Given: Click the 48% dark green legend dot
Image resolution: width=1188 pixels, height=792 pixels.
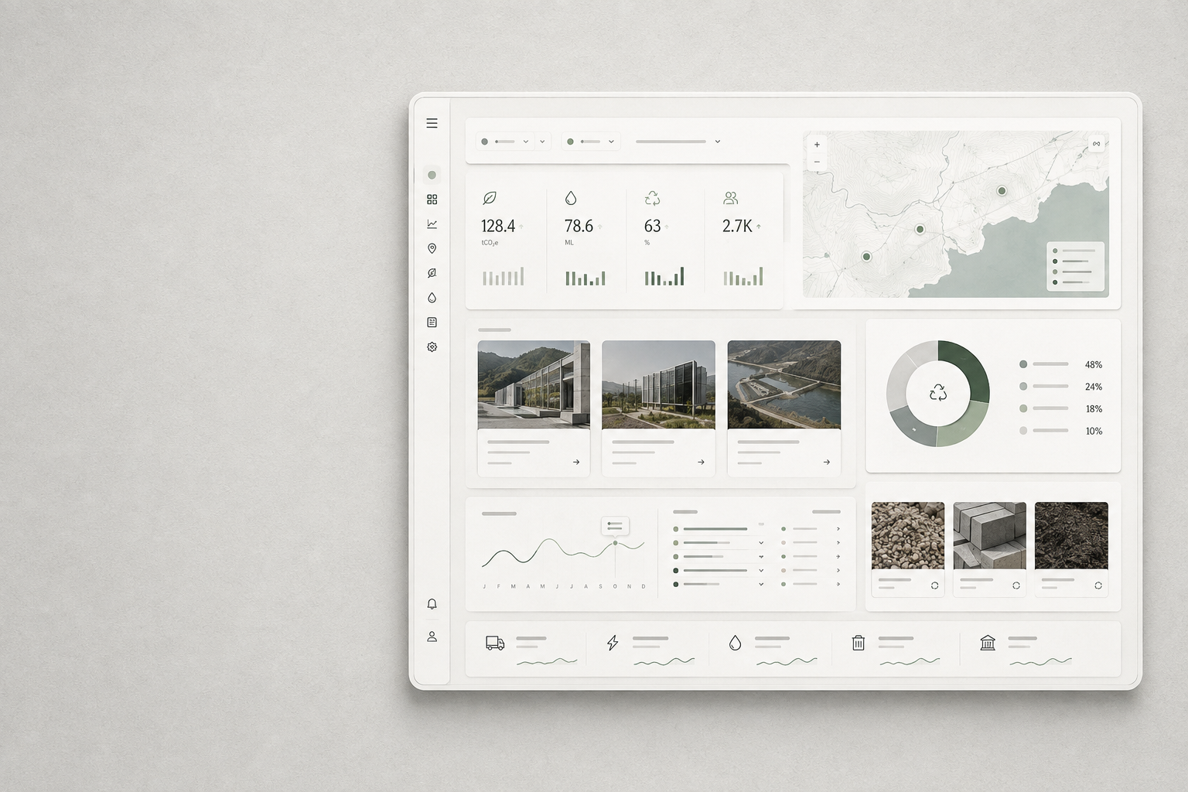Looking at the screenshot, I should point(1023,364).
